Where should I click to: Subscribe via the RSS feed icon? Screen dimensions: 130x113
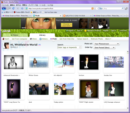(93, 8)
